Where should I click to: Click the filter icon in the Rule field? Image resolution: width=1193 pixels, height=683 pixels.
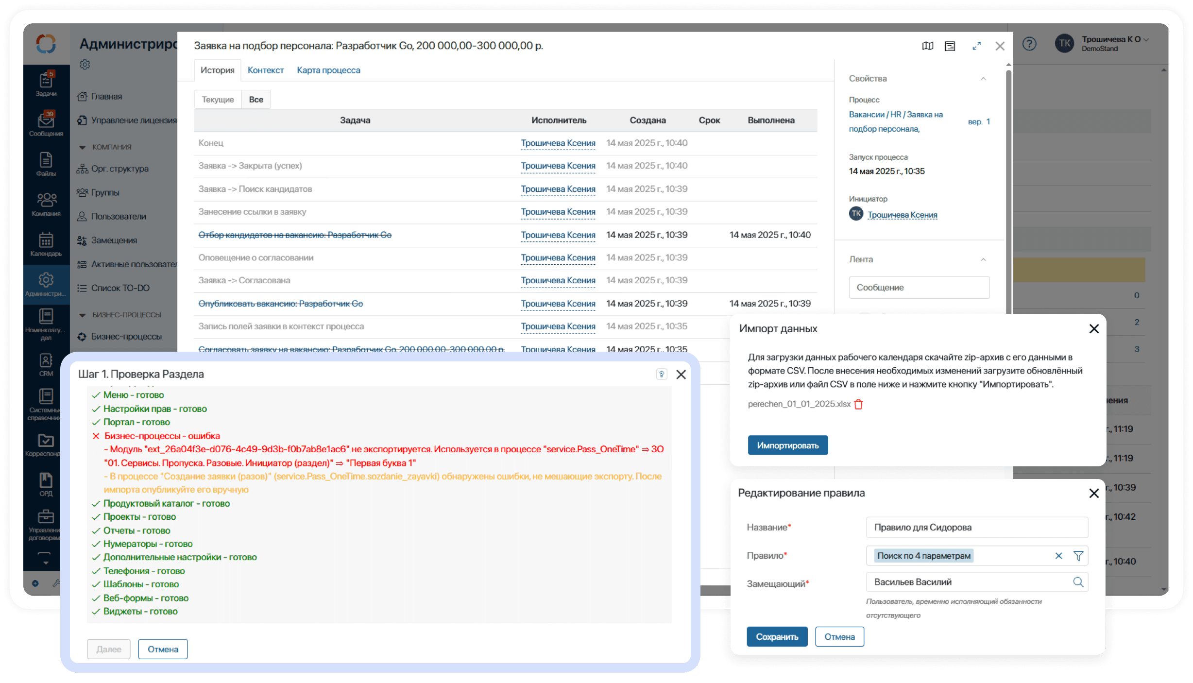tap(1078, 556)
